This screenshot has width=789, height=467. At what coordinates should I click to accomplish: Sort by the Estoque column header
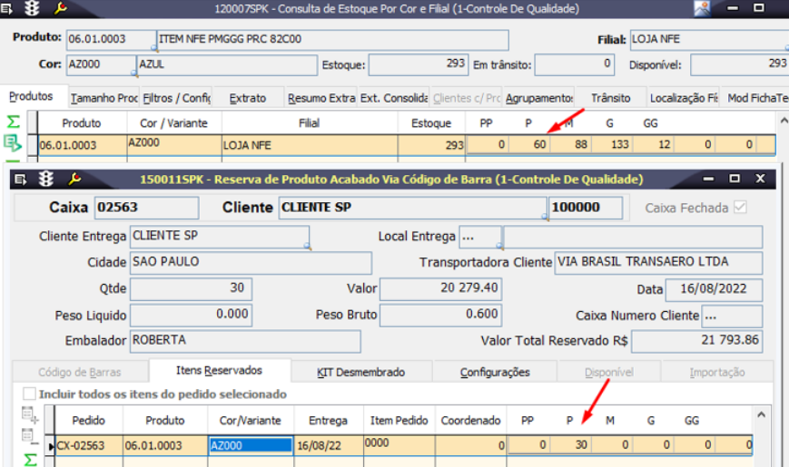[x=430, y=122]
